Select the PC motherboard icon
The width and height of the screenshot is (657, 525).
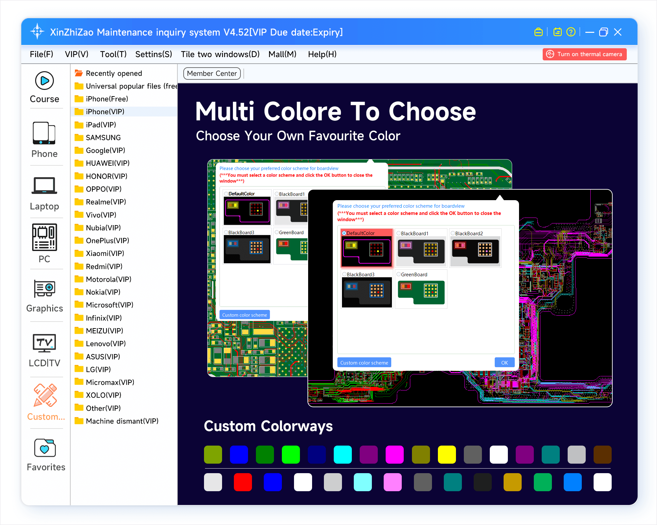click(44, 238)
